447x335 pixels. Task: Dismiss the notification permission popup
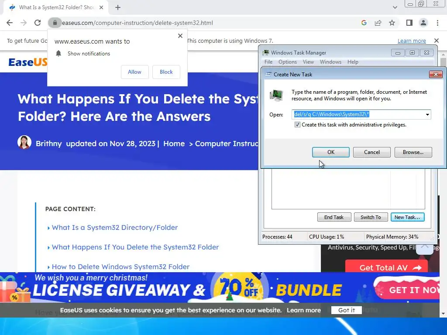[180, 36]
